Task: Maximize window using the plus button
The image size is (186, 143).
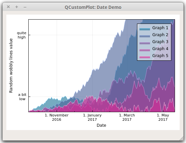Action: tap(17, 7)
